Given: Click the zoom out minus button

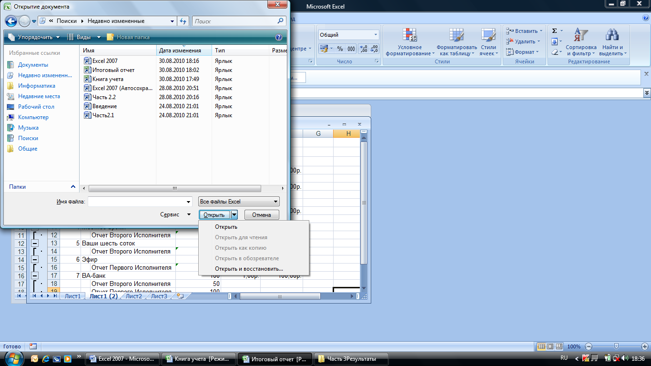Looking at the screenshot, I should point(589,346).
